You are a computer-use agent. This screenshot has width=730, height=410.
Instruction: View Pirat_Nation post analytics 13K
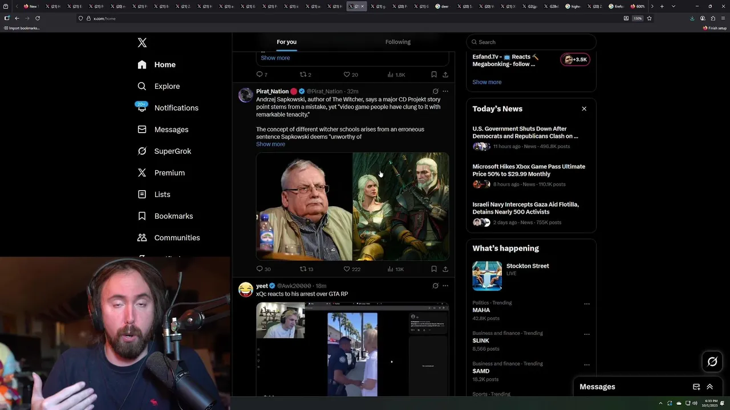click(395, 269)
